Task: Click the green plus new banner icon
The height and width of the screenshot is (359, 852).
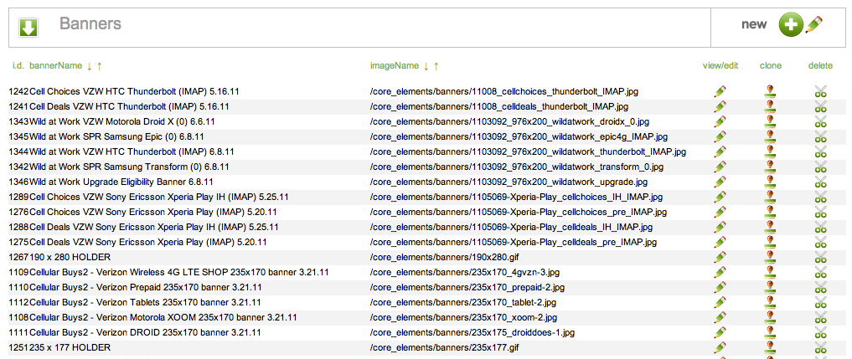Action: (790, 25)
